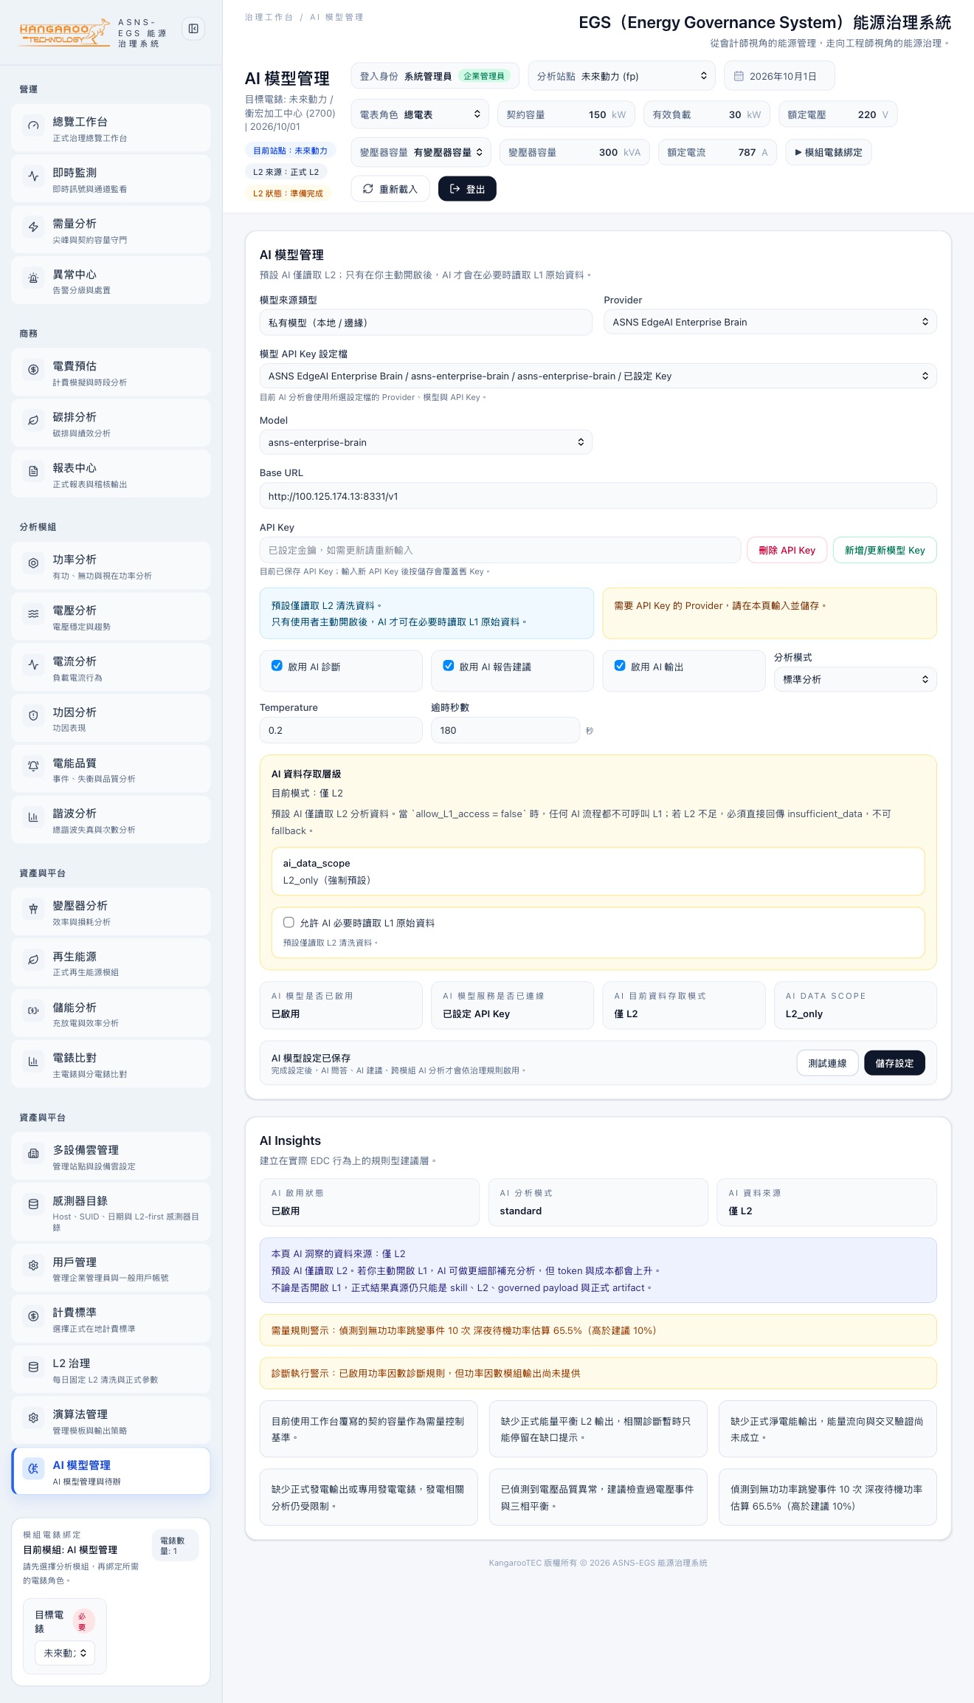Click the 新增/更新模型 Key button
Viewport: 974px width, 1703px height.
(x=885, y=550)
